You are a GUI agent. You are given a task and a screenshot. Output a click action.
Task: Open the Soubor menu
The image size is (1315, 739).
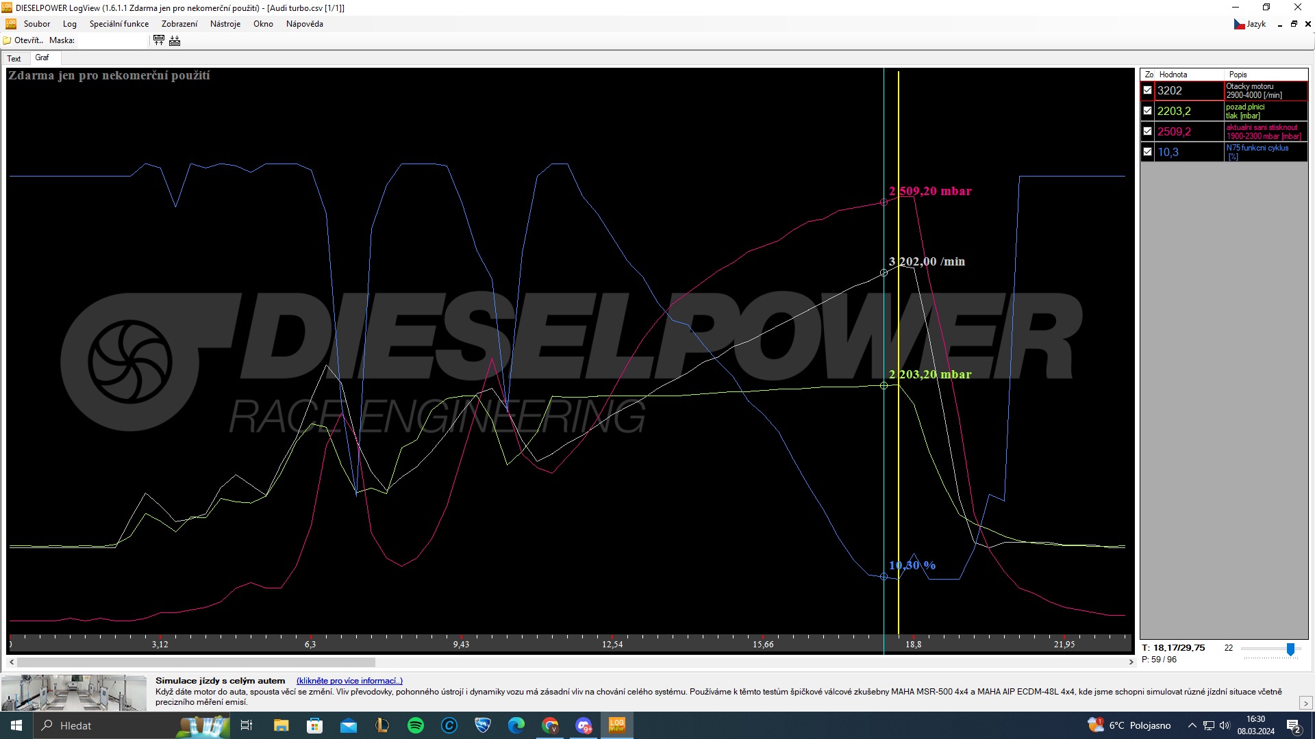[x=37, y=24]
